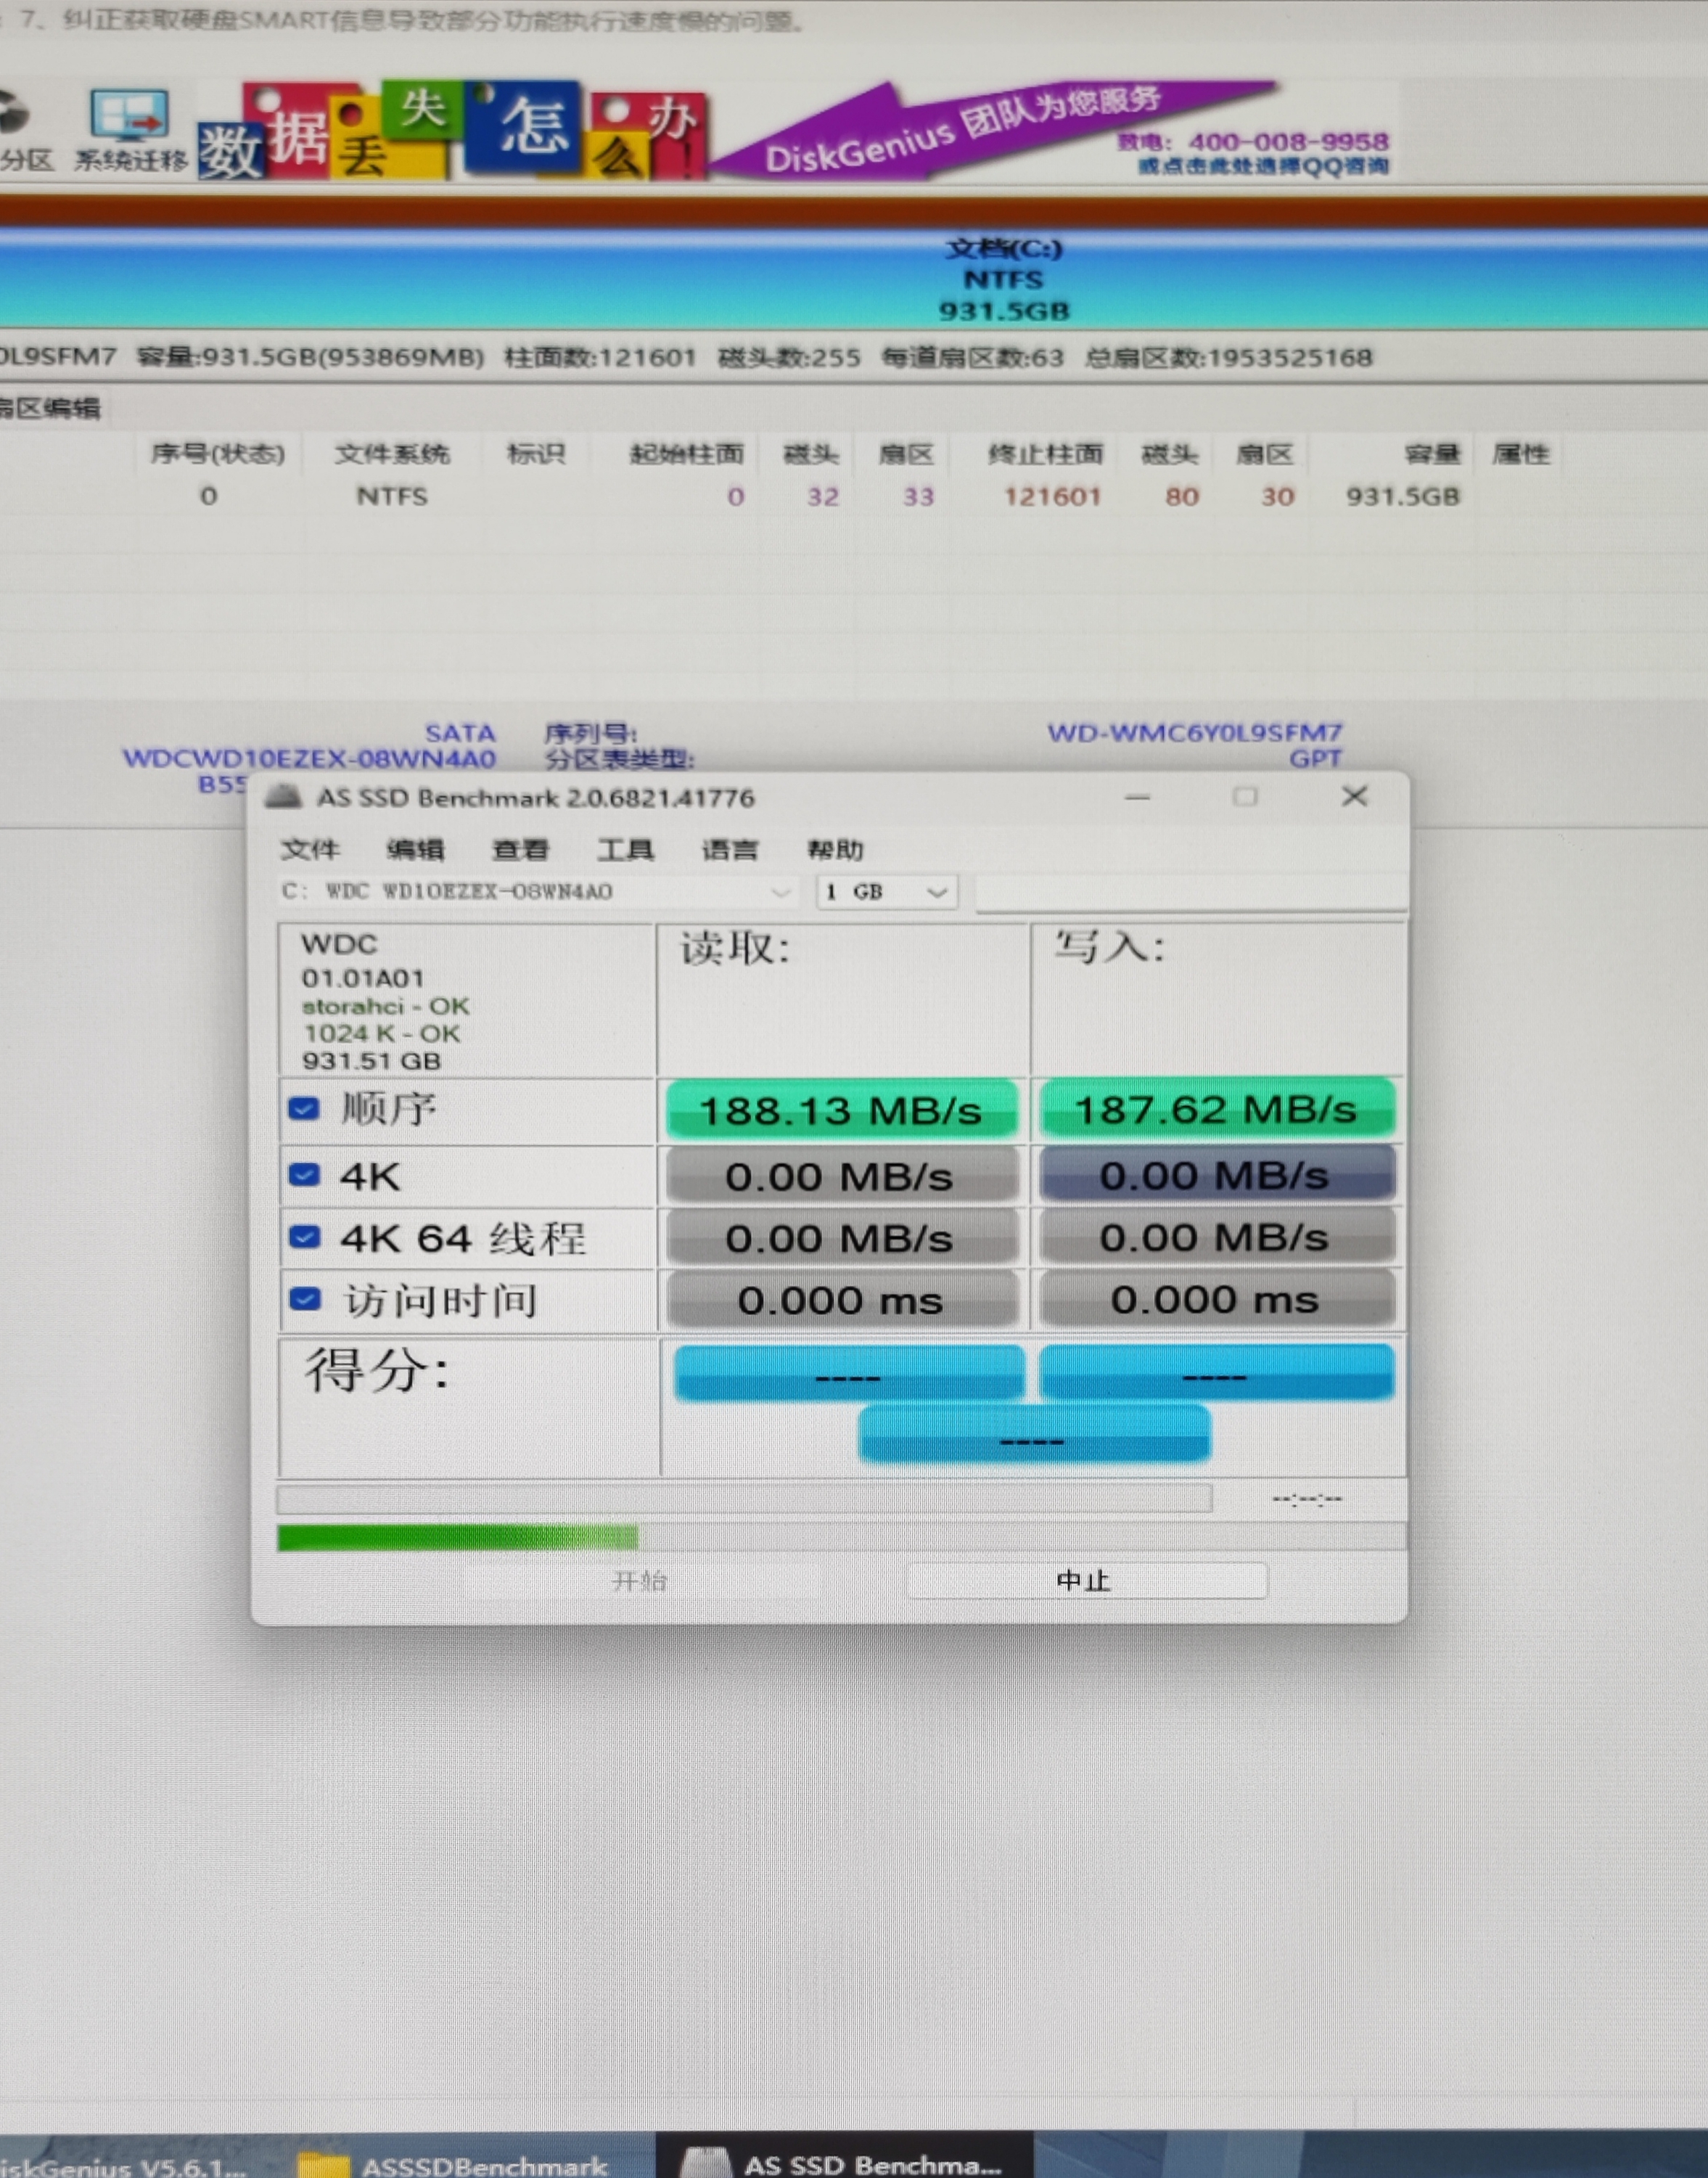Click the 187.62 MB/s sequential write result
The height and width of the screenshot is (2178, 1708).
click(1217, 1109)
